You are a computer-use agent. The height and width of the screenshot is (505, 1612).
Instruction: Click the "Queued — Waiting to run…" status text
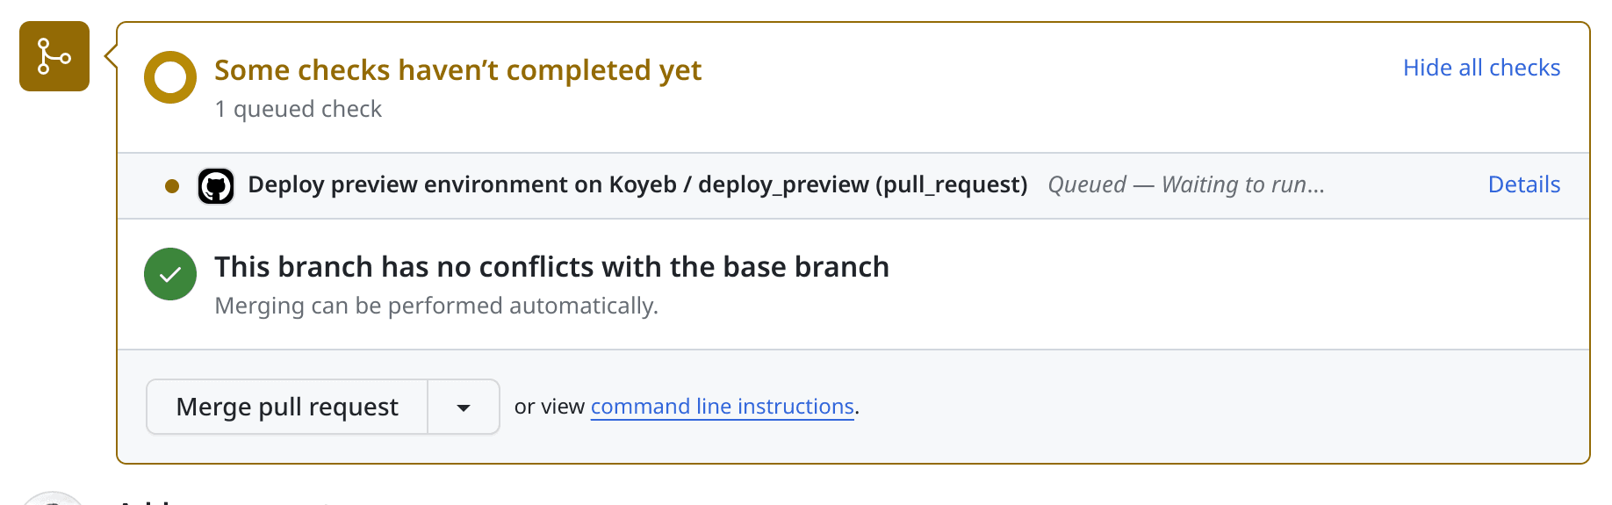coord(1185,184)
